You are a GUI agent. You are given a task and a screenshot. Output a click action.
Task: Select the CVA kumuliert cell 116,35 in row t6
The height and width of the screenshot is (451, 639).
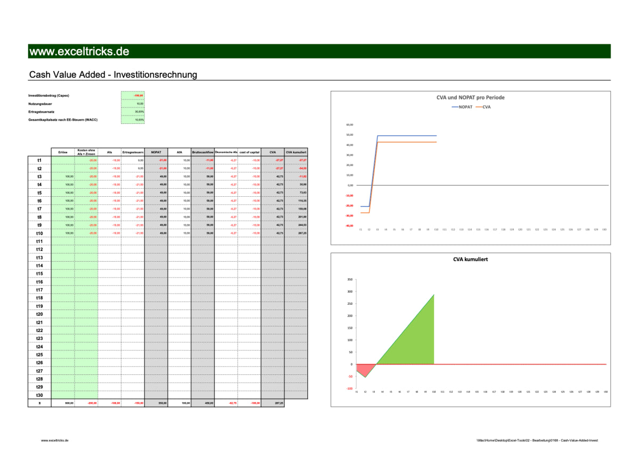click(x=296, y=201)
